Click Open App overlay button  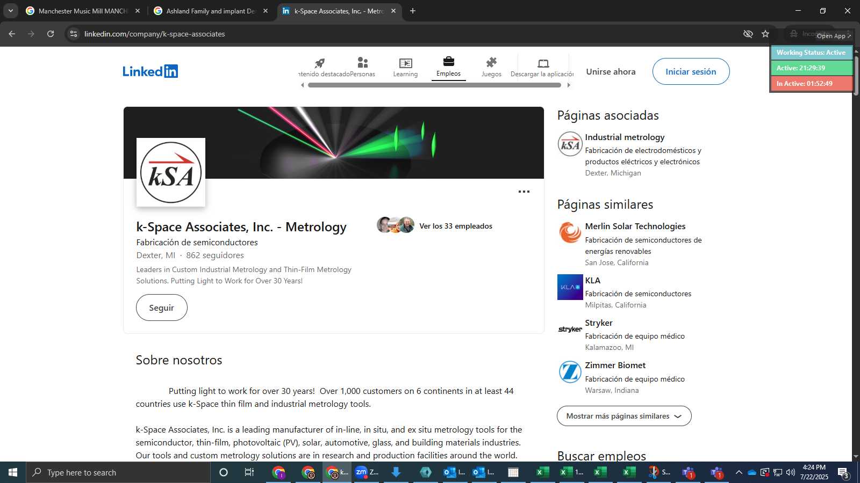pyautogui.click(x=834, y=36)
